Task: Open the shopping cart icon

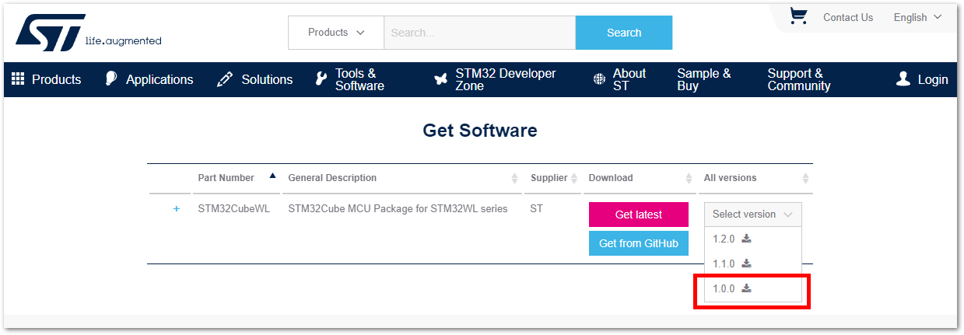Action: (798, 16)
